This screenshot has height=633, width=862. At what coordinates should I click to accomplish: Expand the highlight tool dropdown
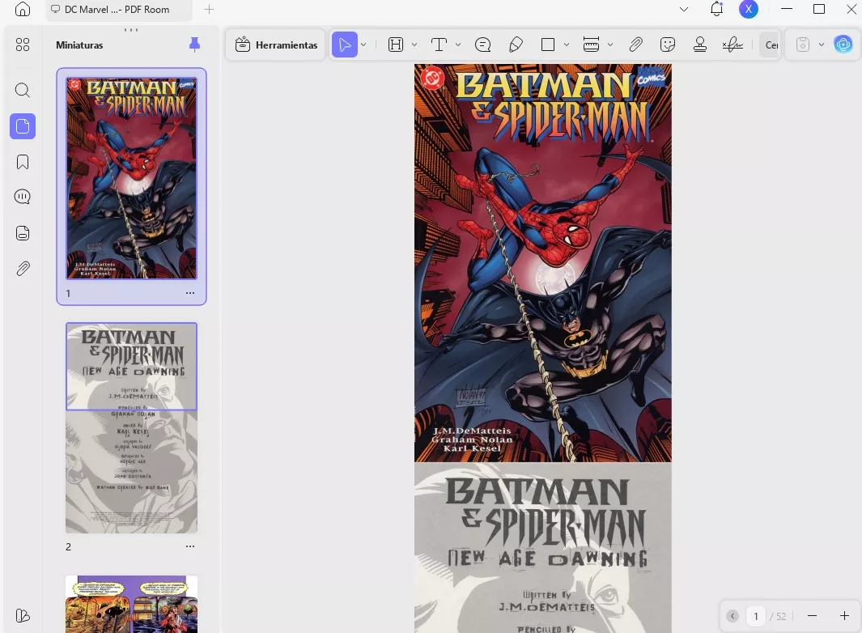[x=414, y=45]
